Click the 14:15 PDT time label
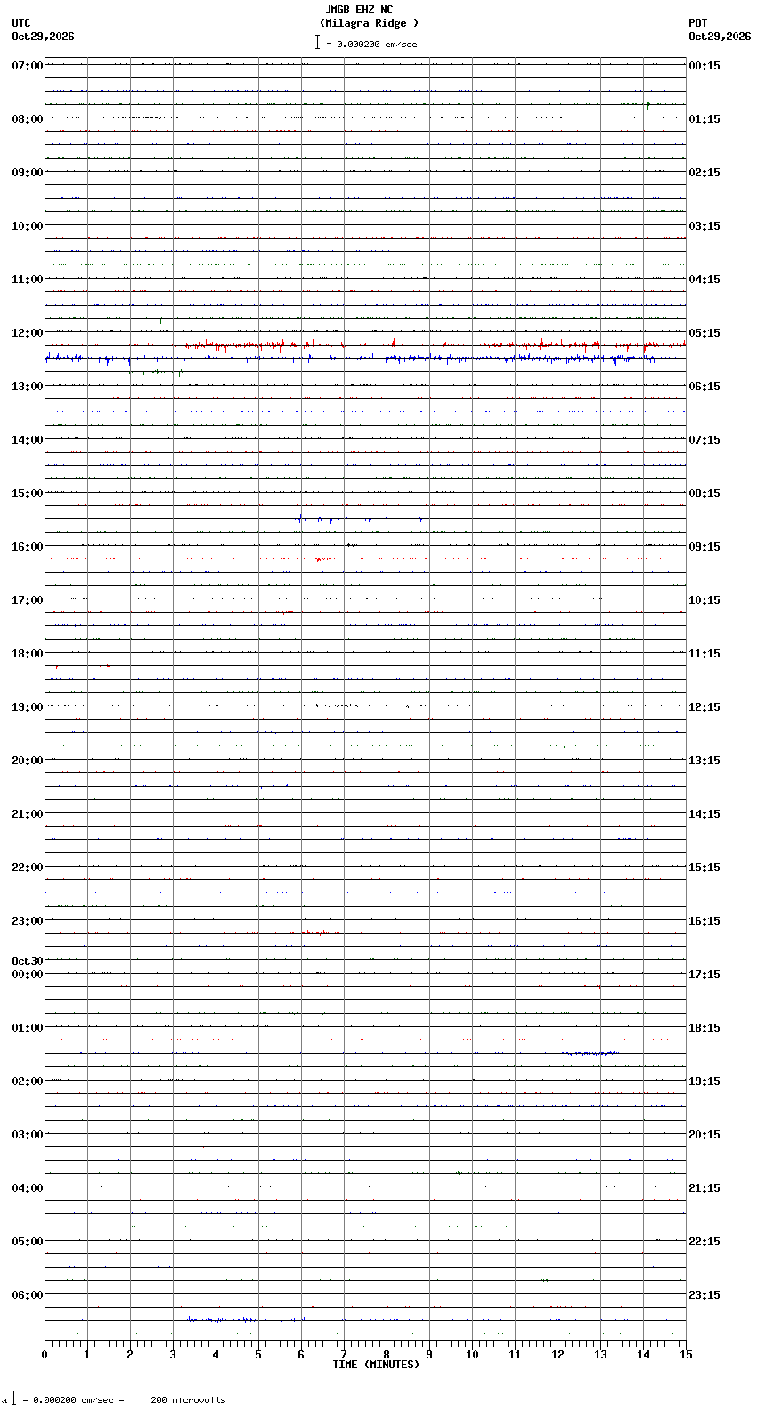 704,814
